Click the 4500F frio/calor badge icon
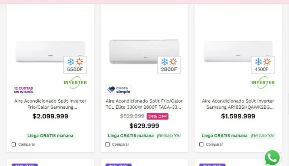Screen dimensions: 289x166 (263, 65)
